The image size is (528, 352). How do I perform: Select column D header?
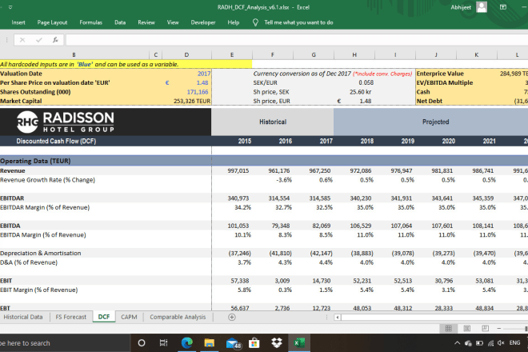pos(186,54)
